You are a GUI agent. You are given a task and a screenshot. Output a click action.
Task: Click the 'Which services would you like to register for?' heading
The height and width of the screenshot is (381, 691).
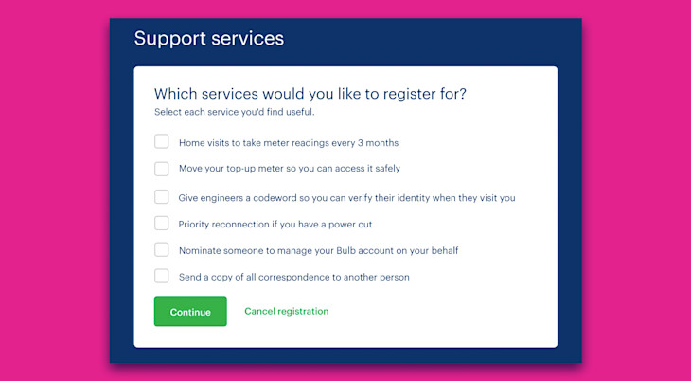[x=310, y=94]
